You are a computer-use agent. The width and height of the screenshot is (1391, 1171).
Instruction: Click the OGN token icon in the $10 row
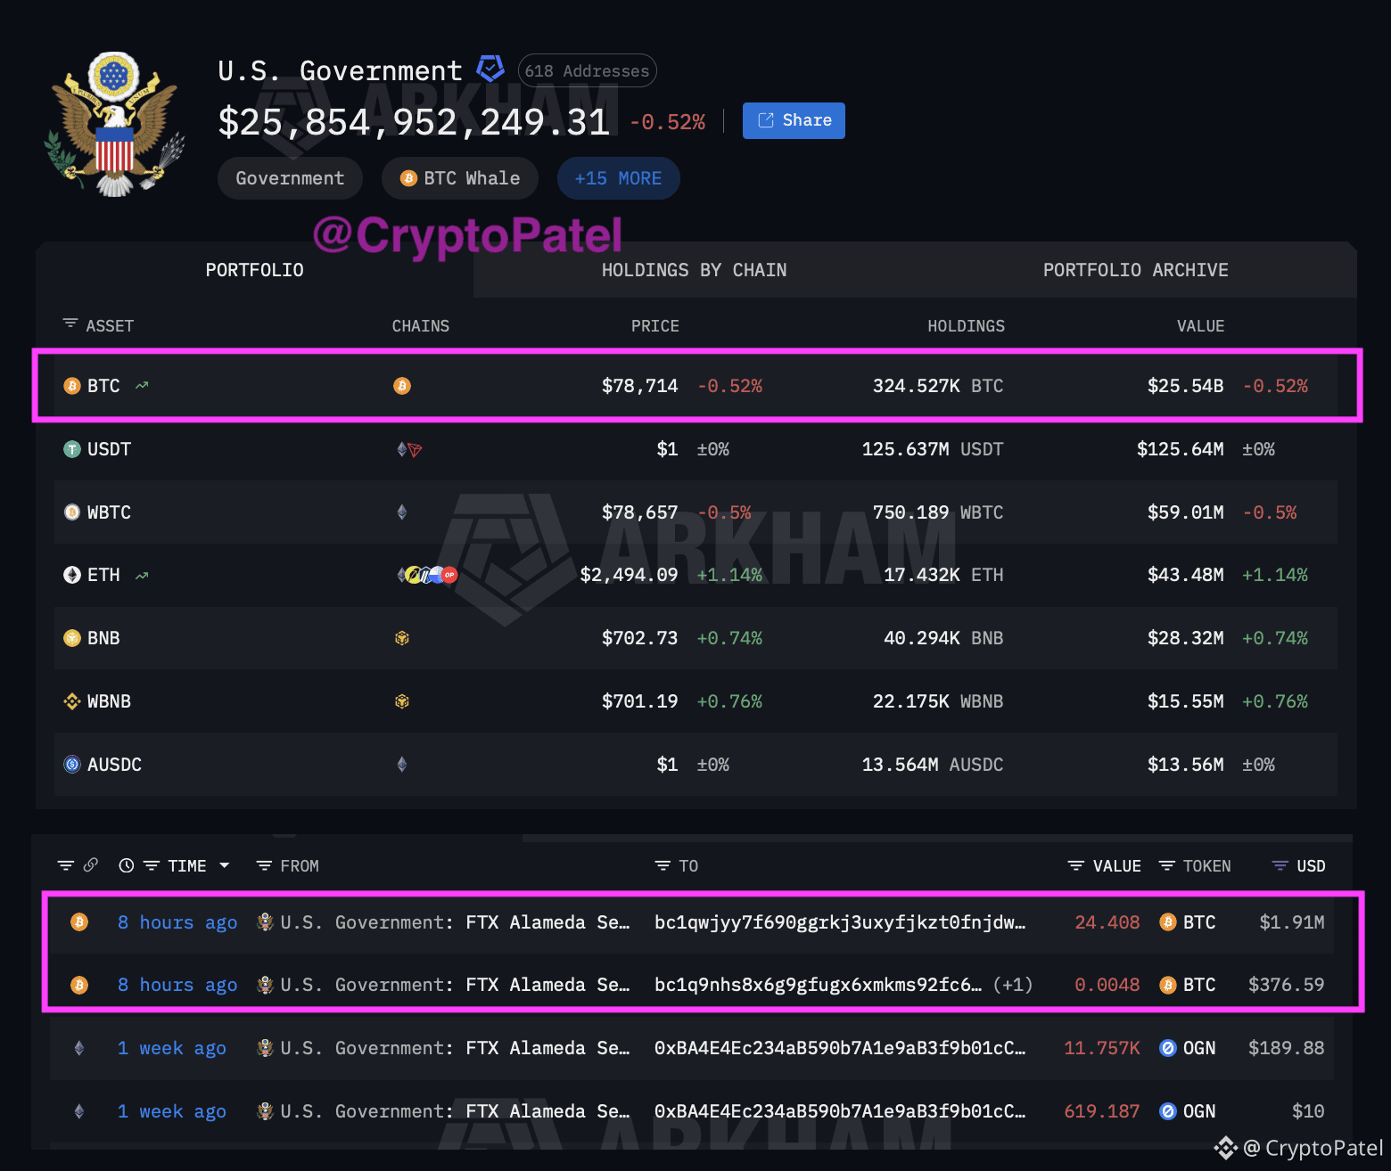pyautogui.click(x=1168, y=1111)
